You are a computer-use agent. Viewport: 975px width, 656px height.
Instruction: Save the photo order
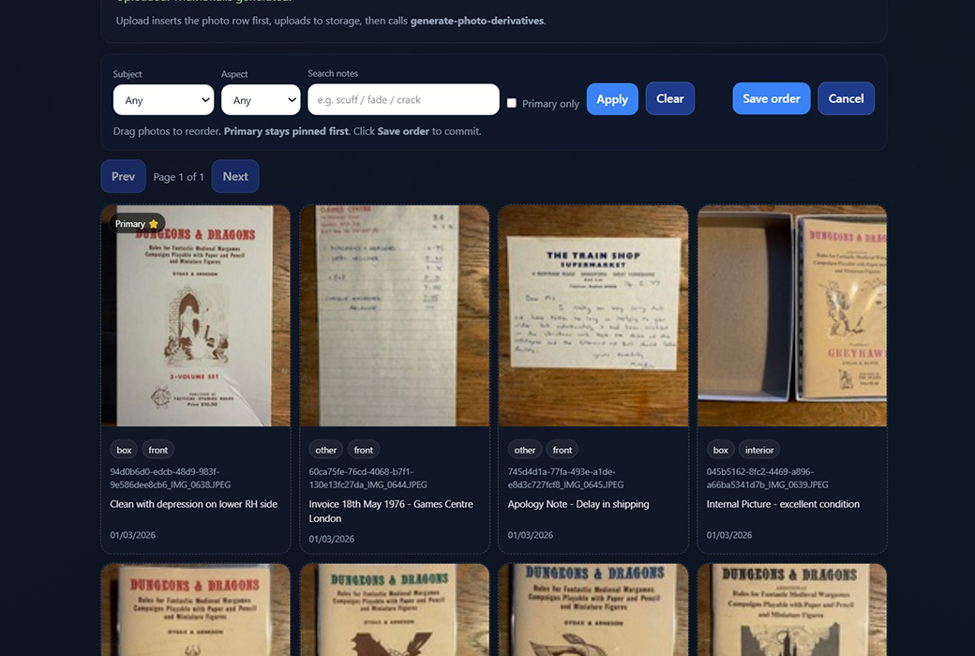click(771, 98)
